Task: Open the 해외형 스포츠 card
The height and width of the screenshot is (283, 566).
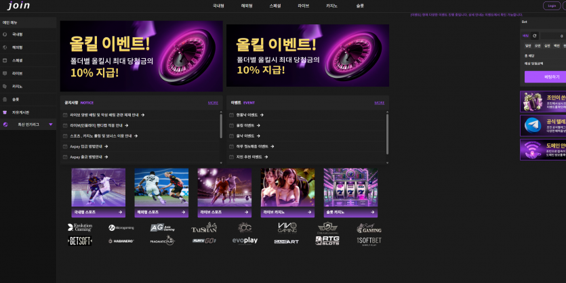Action: [x=161, y=192]
